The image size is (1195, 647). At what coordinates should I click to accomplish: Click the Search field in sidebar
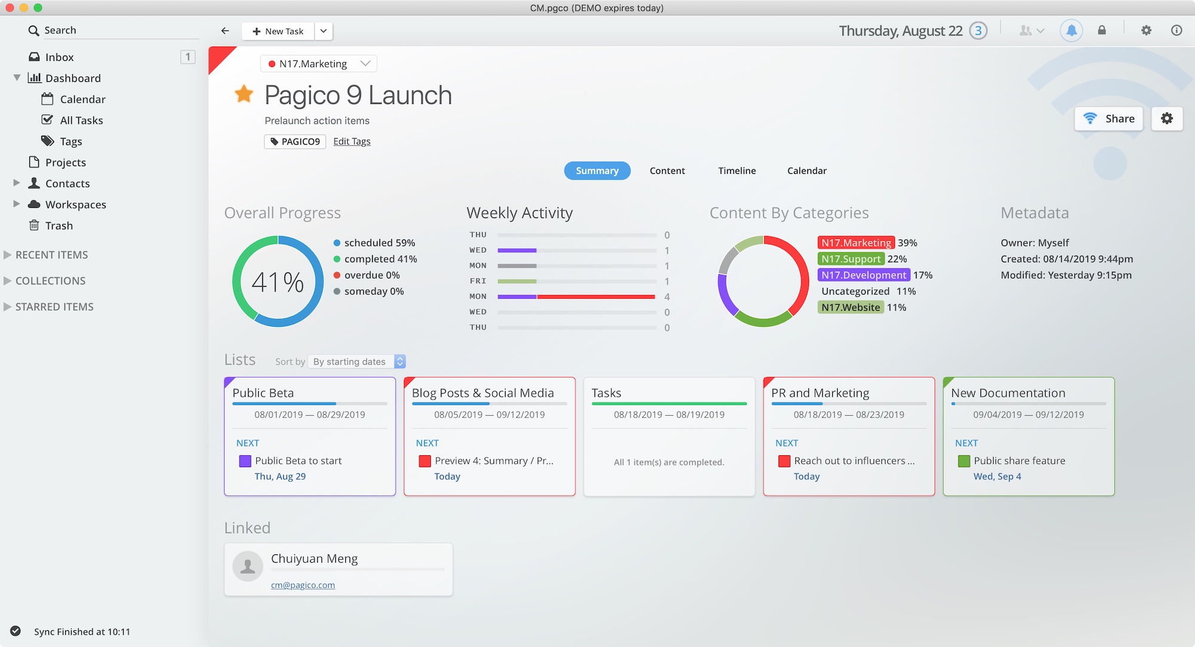tap(114, 30)
